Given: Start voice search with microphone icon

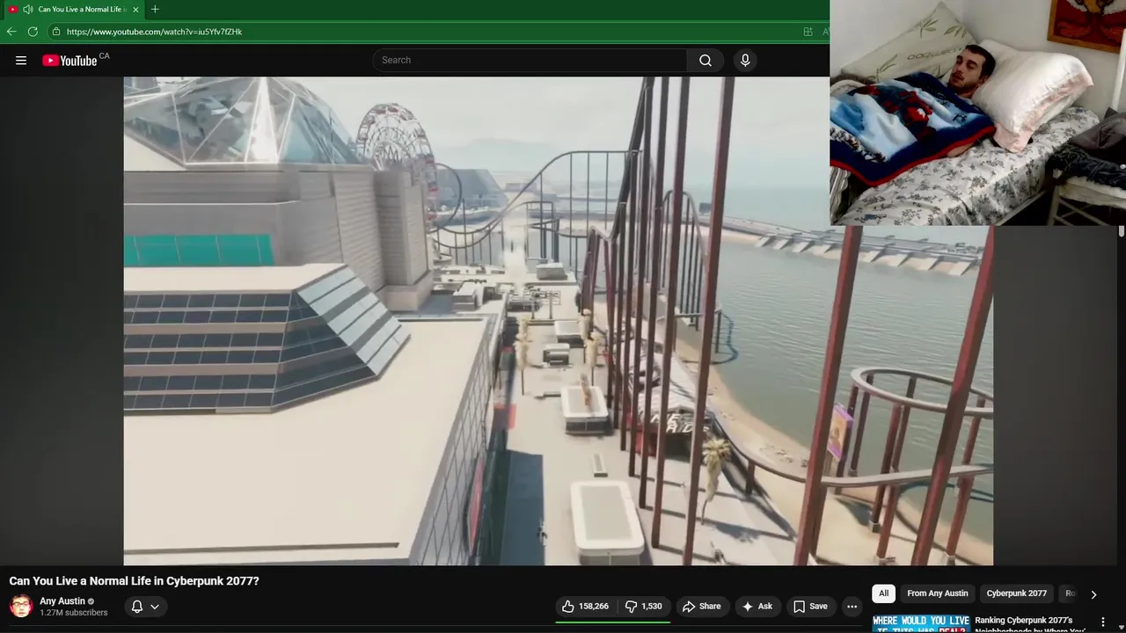Looking at the screenshot, I should 745,60.
